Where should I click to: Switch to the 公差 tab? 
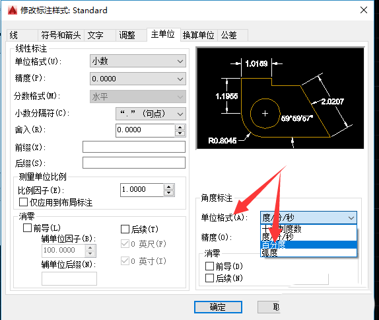click(233, 35)
